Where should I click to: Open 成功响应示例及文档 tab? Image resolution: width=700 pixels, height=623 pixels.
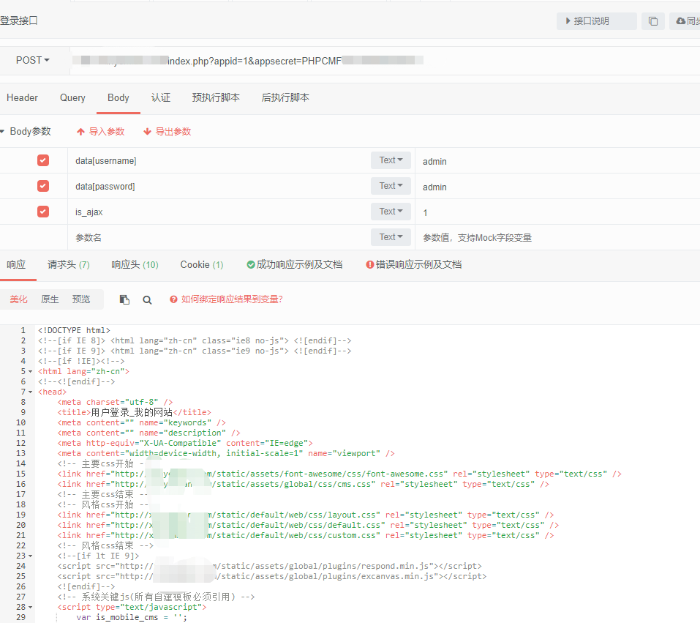pyautogui.click(x=295, y=265)
